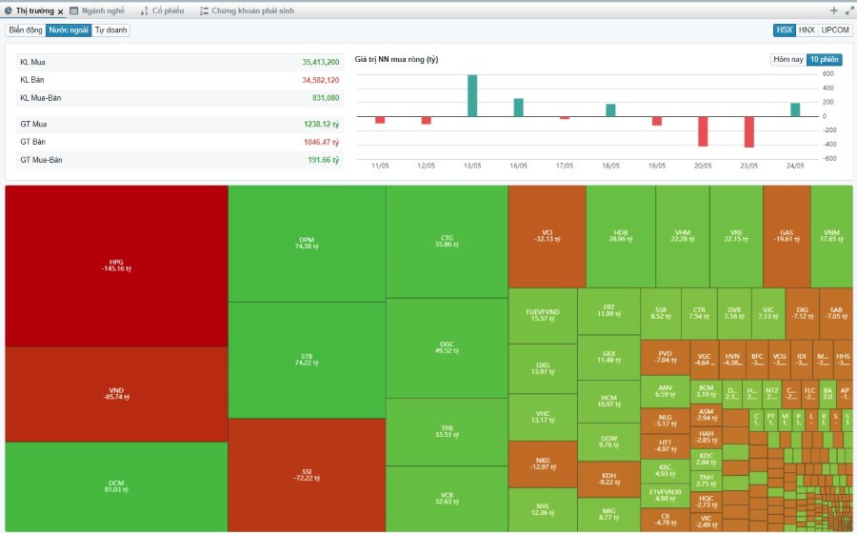Select the VHM treemap tile
Viewport: 857px width, 533px height.
pos(682,236)
